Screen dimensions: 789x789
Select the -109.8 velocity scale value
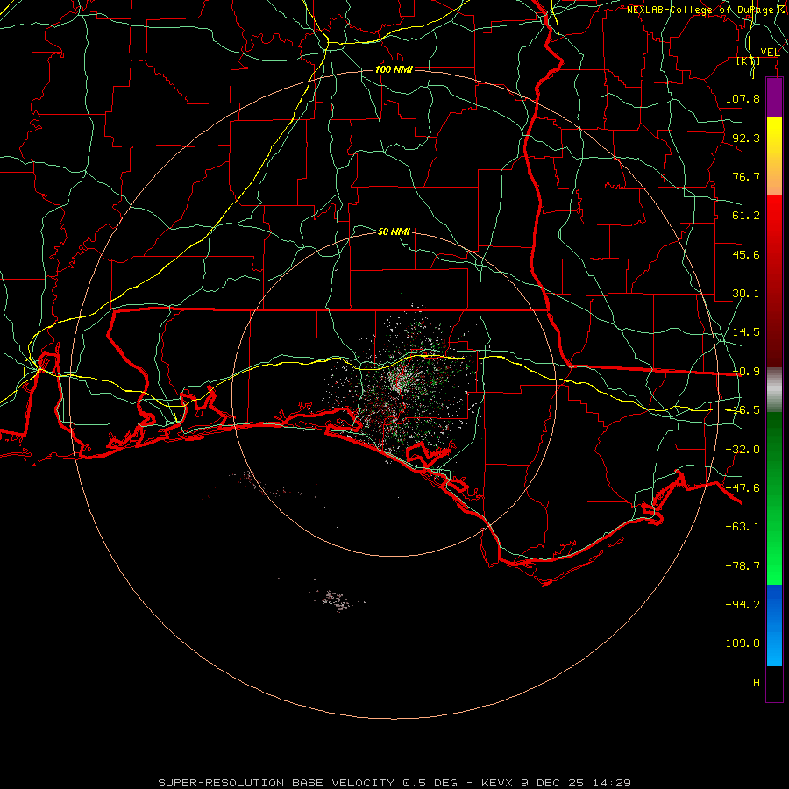(x=739, y=643)
